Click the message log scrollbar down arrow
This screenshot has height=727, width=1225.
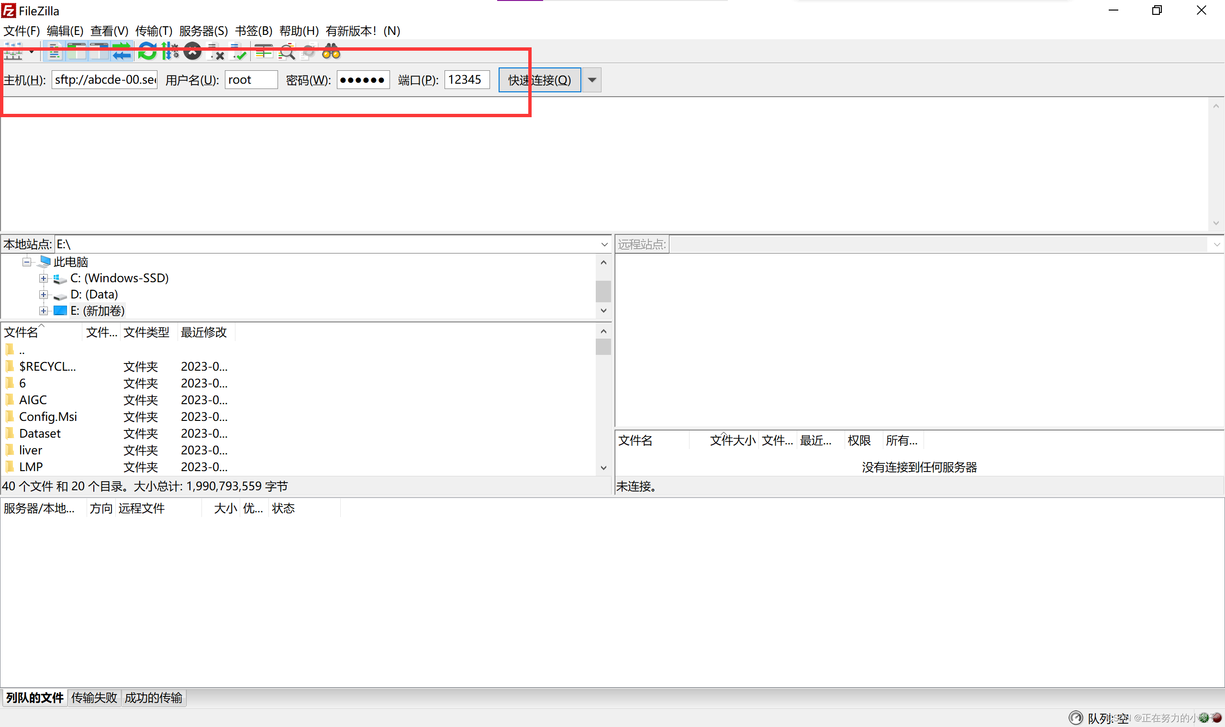(x=1216, y=223)
